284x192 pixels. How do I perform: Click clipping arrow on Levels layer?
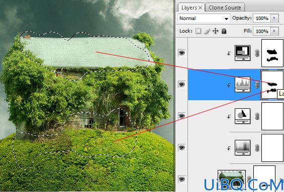pyautogui.click(x=229, y=85)
